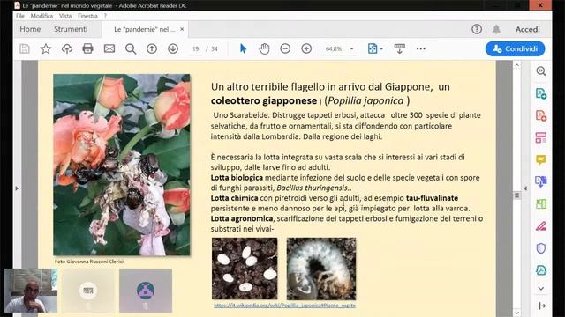Open the Finestra menu
This screenshot has width=565, height=317.
87,16
